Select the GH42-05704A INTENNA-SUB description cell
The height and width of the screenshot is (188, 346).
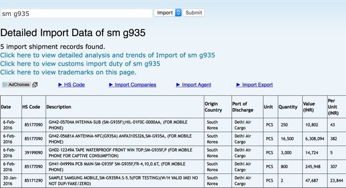coord(125,125)
